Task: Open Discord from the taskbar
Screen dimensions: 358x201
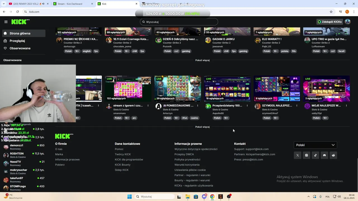Action: 204,197
